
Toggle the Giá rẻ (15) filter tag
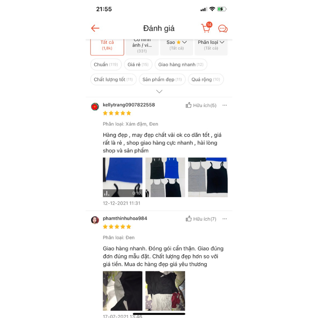tap(138, 64)
